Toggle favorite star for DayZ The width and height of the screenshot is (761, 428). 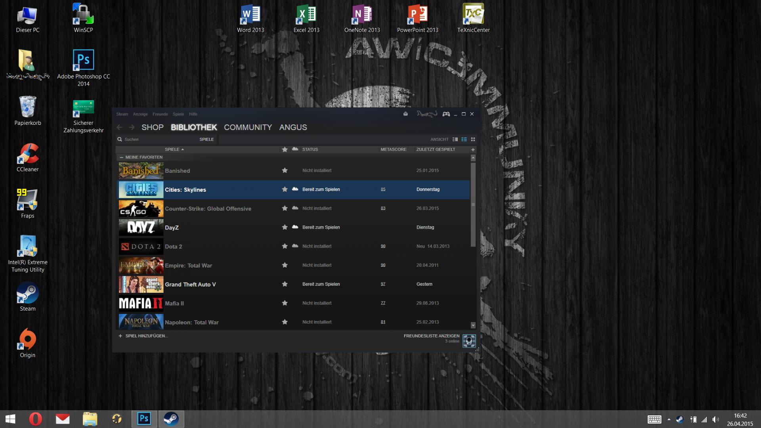285,227
